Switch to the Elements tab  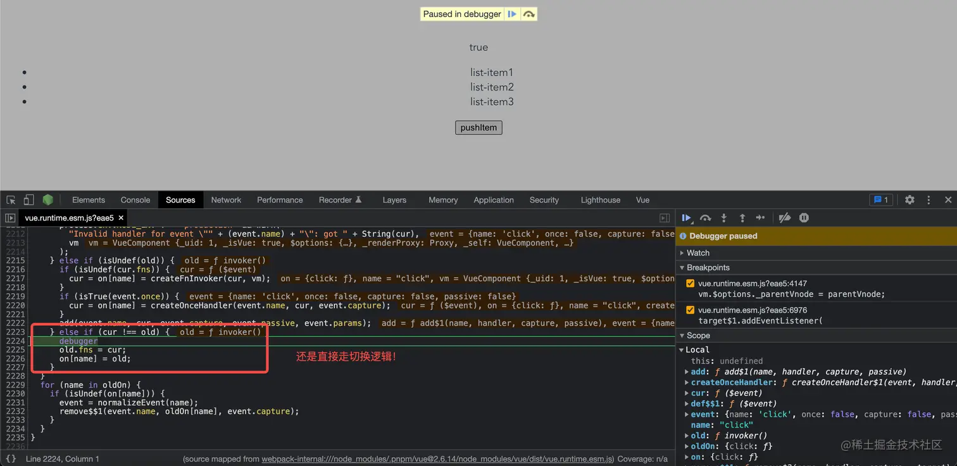pos(89,200)
